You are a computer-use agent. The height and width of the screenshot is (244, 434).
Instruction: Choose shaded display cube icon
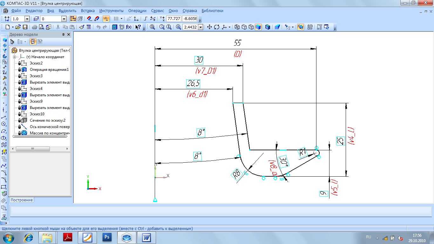(x=258, y=27)
